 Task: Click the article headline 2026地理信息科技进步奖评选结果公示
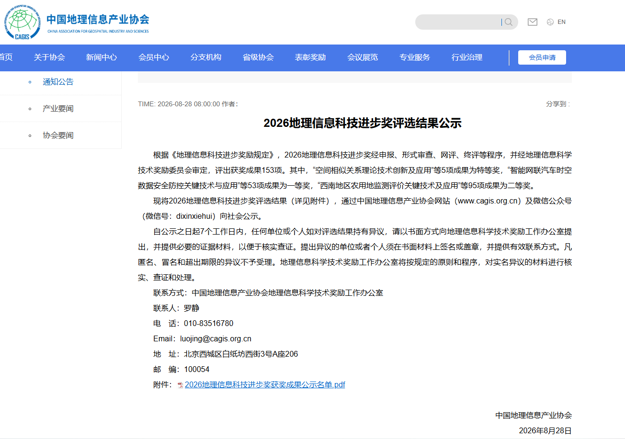tap(363, 123)
